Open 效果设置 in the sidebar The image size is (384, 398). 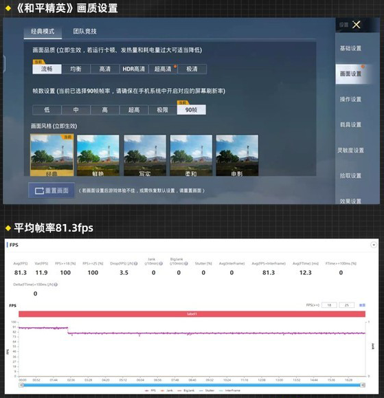coord(350,201)
